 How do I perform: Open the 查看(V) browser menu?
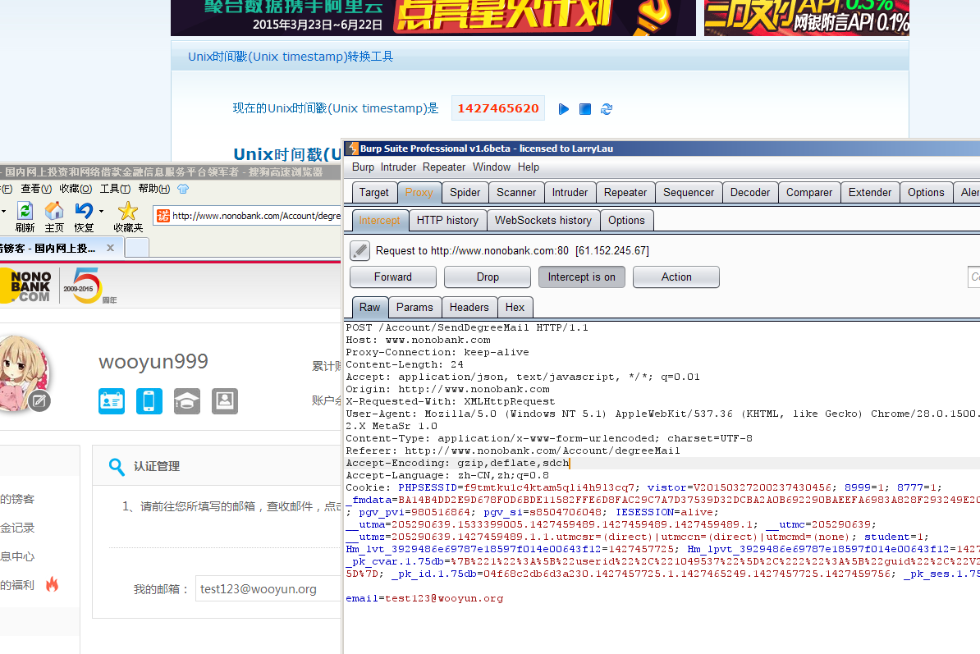36,189
